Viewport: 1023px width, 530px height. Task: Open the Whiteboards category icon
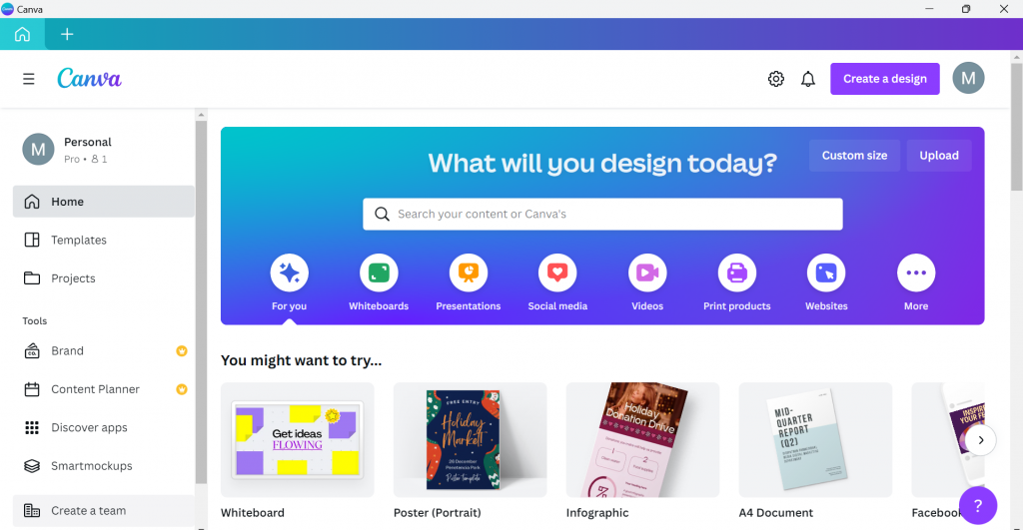[379, 272]
